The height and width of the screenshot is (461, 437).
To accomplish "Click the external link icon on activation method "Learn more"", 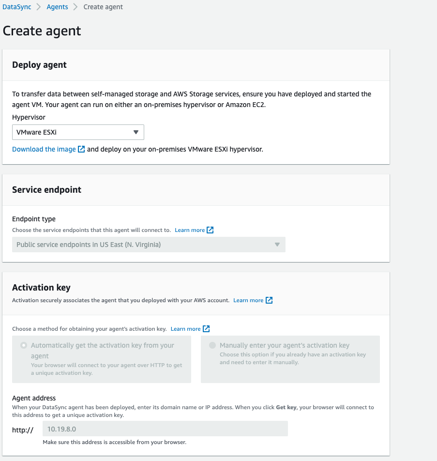I will [207, 328].
